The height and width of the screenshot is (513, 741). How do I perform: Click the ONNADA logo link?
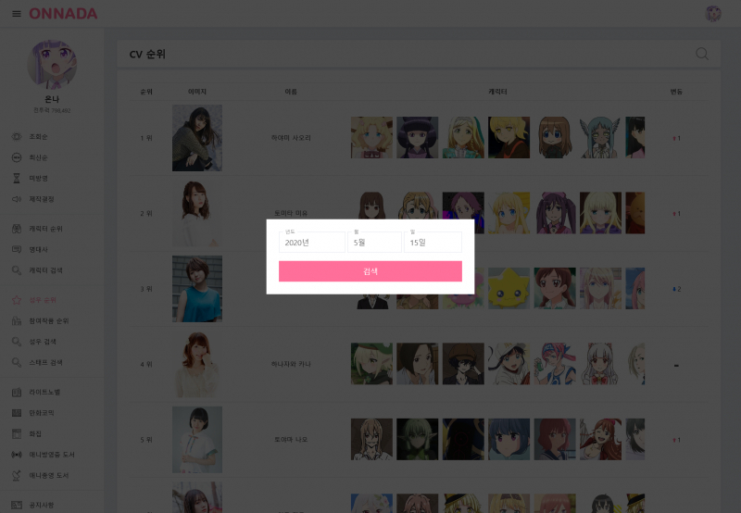tap(63, 14)
